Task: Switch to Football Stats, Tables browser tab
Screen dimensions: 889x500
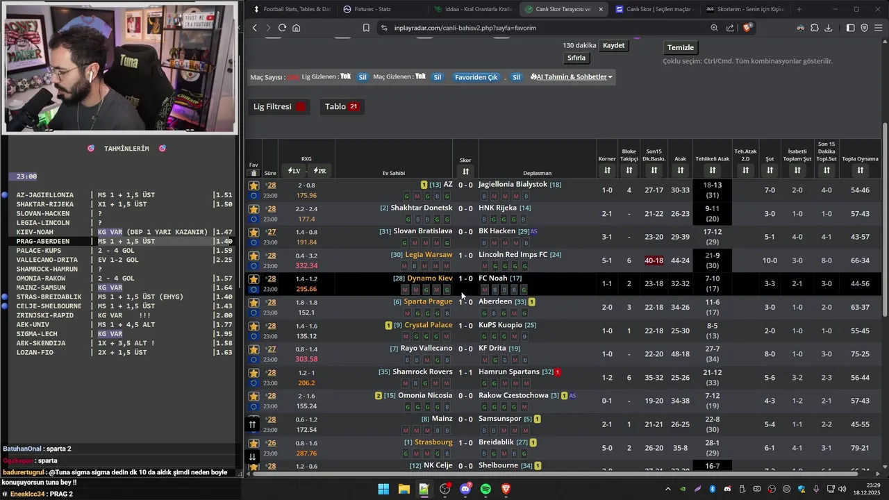Action: [x=292, y=9]
